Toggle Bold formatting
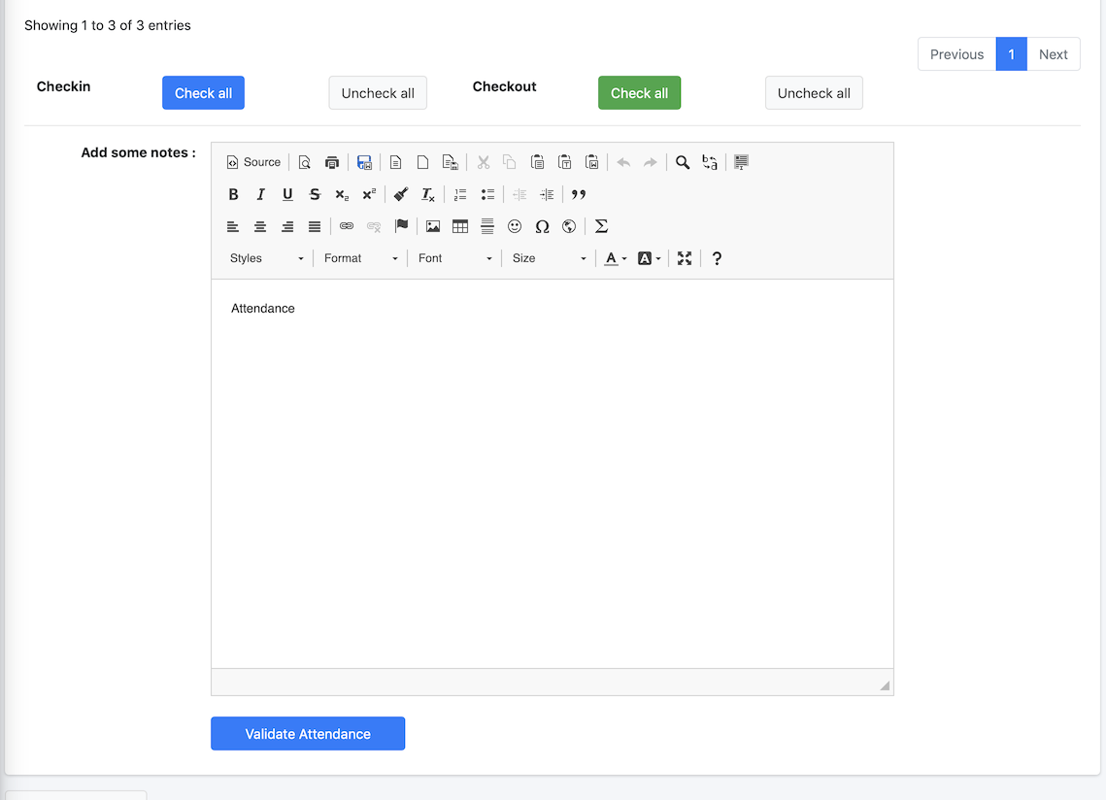This screenshot has width=1106, height=800. 233,195
